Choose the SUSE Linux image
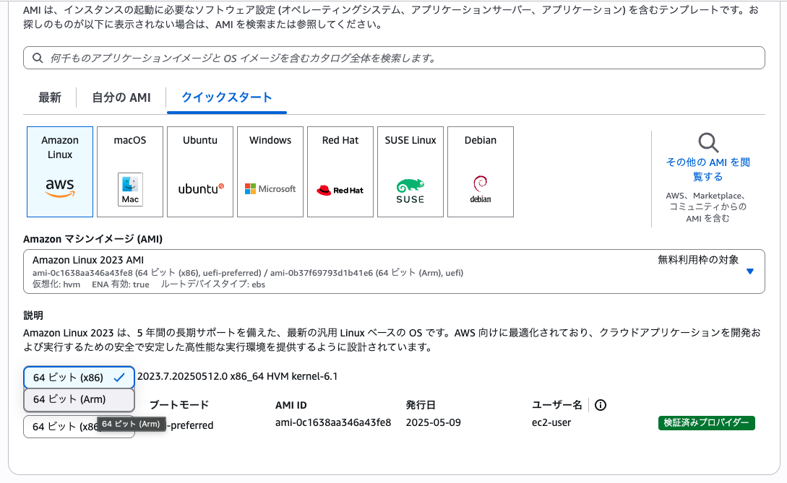Image resolution: width=787 pixels, height=483 pixels. point(410,171)
